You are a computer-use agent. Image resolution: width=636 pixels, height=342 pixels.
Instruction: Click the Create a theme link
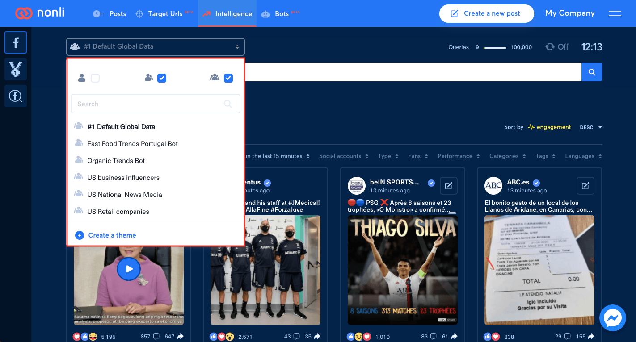click(x=106, y=235)
